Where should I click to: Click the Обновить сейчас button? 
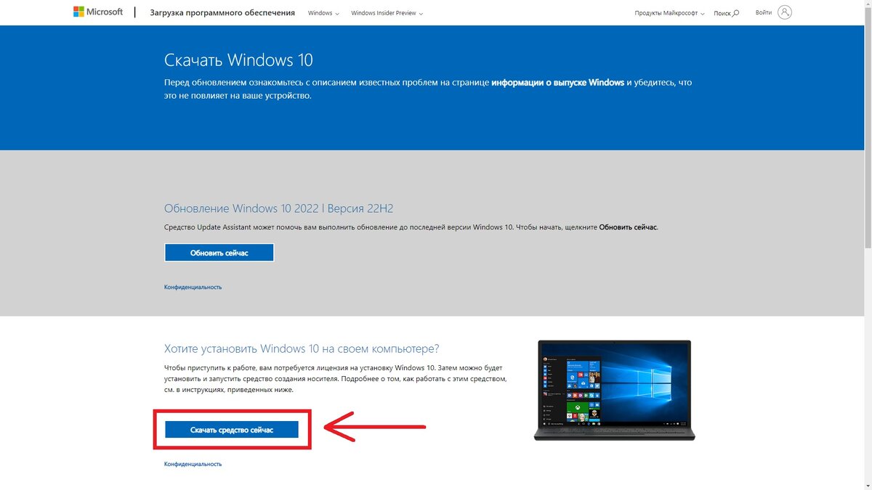click(x=219, y=252)
